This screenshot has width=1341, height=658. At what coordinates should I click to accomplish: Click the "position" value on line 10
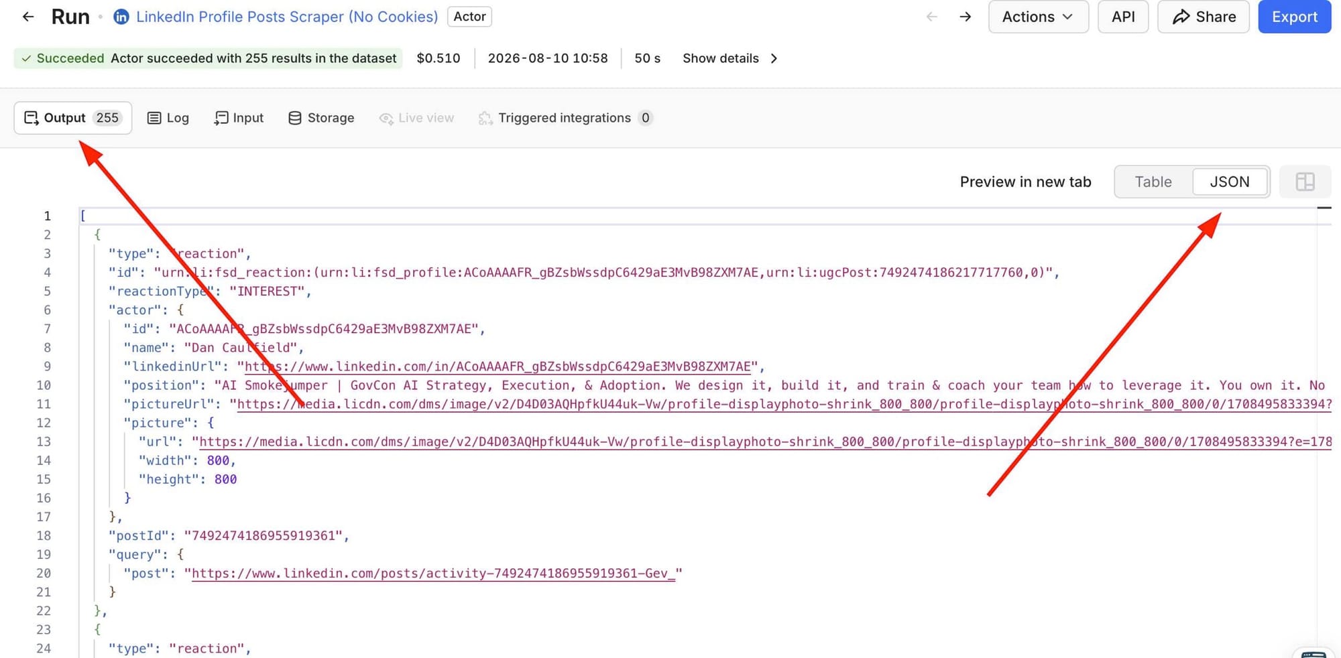pos(770,385)
